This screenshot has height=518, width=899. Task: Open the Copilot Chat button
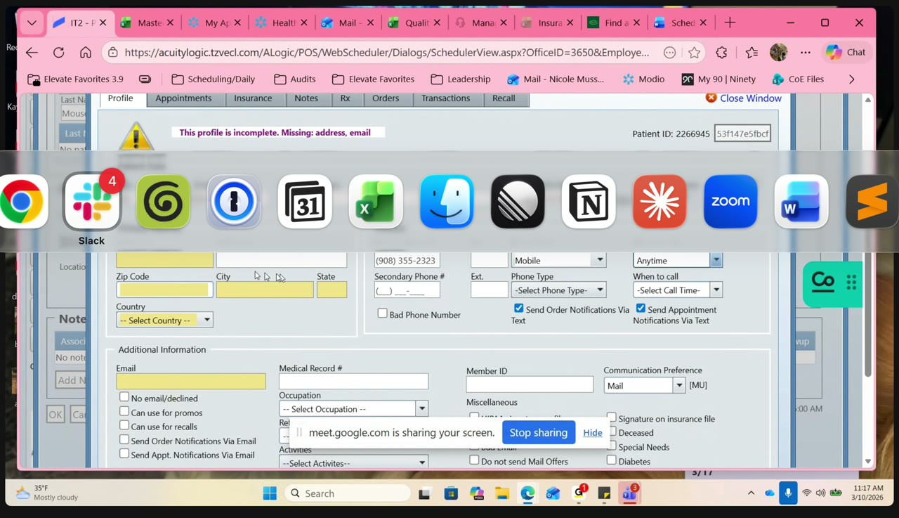pos(846,52)
